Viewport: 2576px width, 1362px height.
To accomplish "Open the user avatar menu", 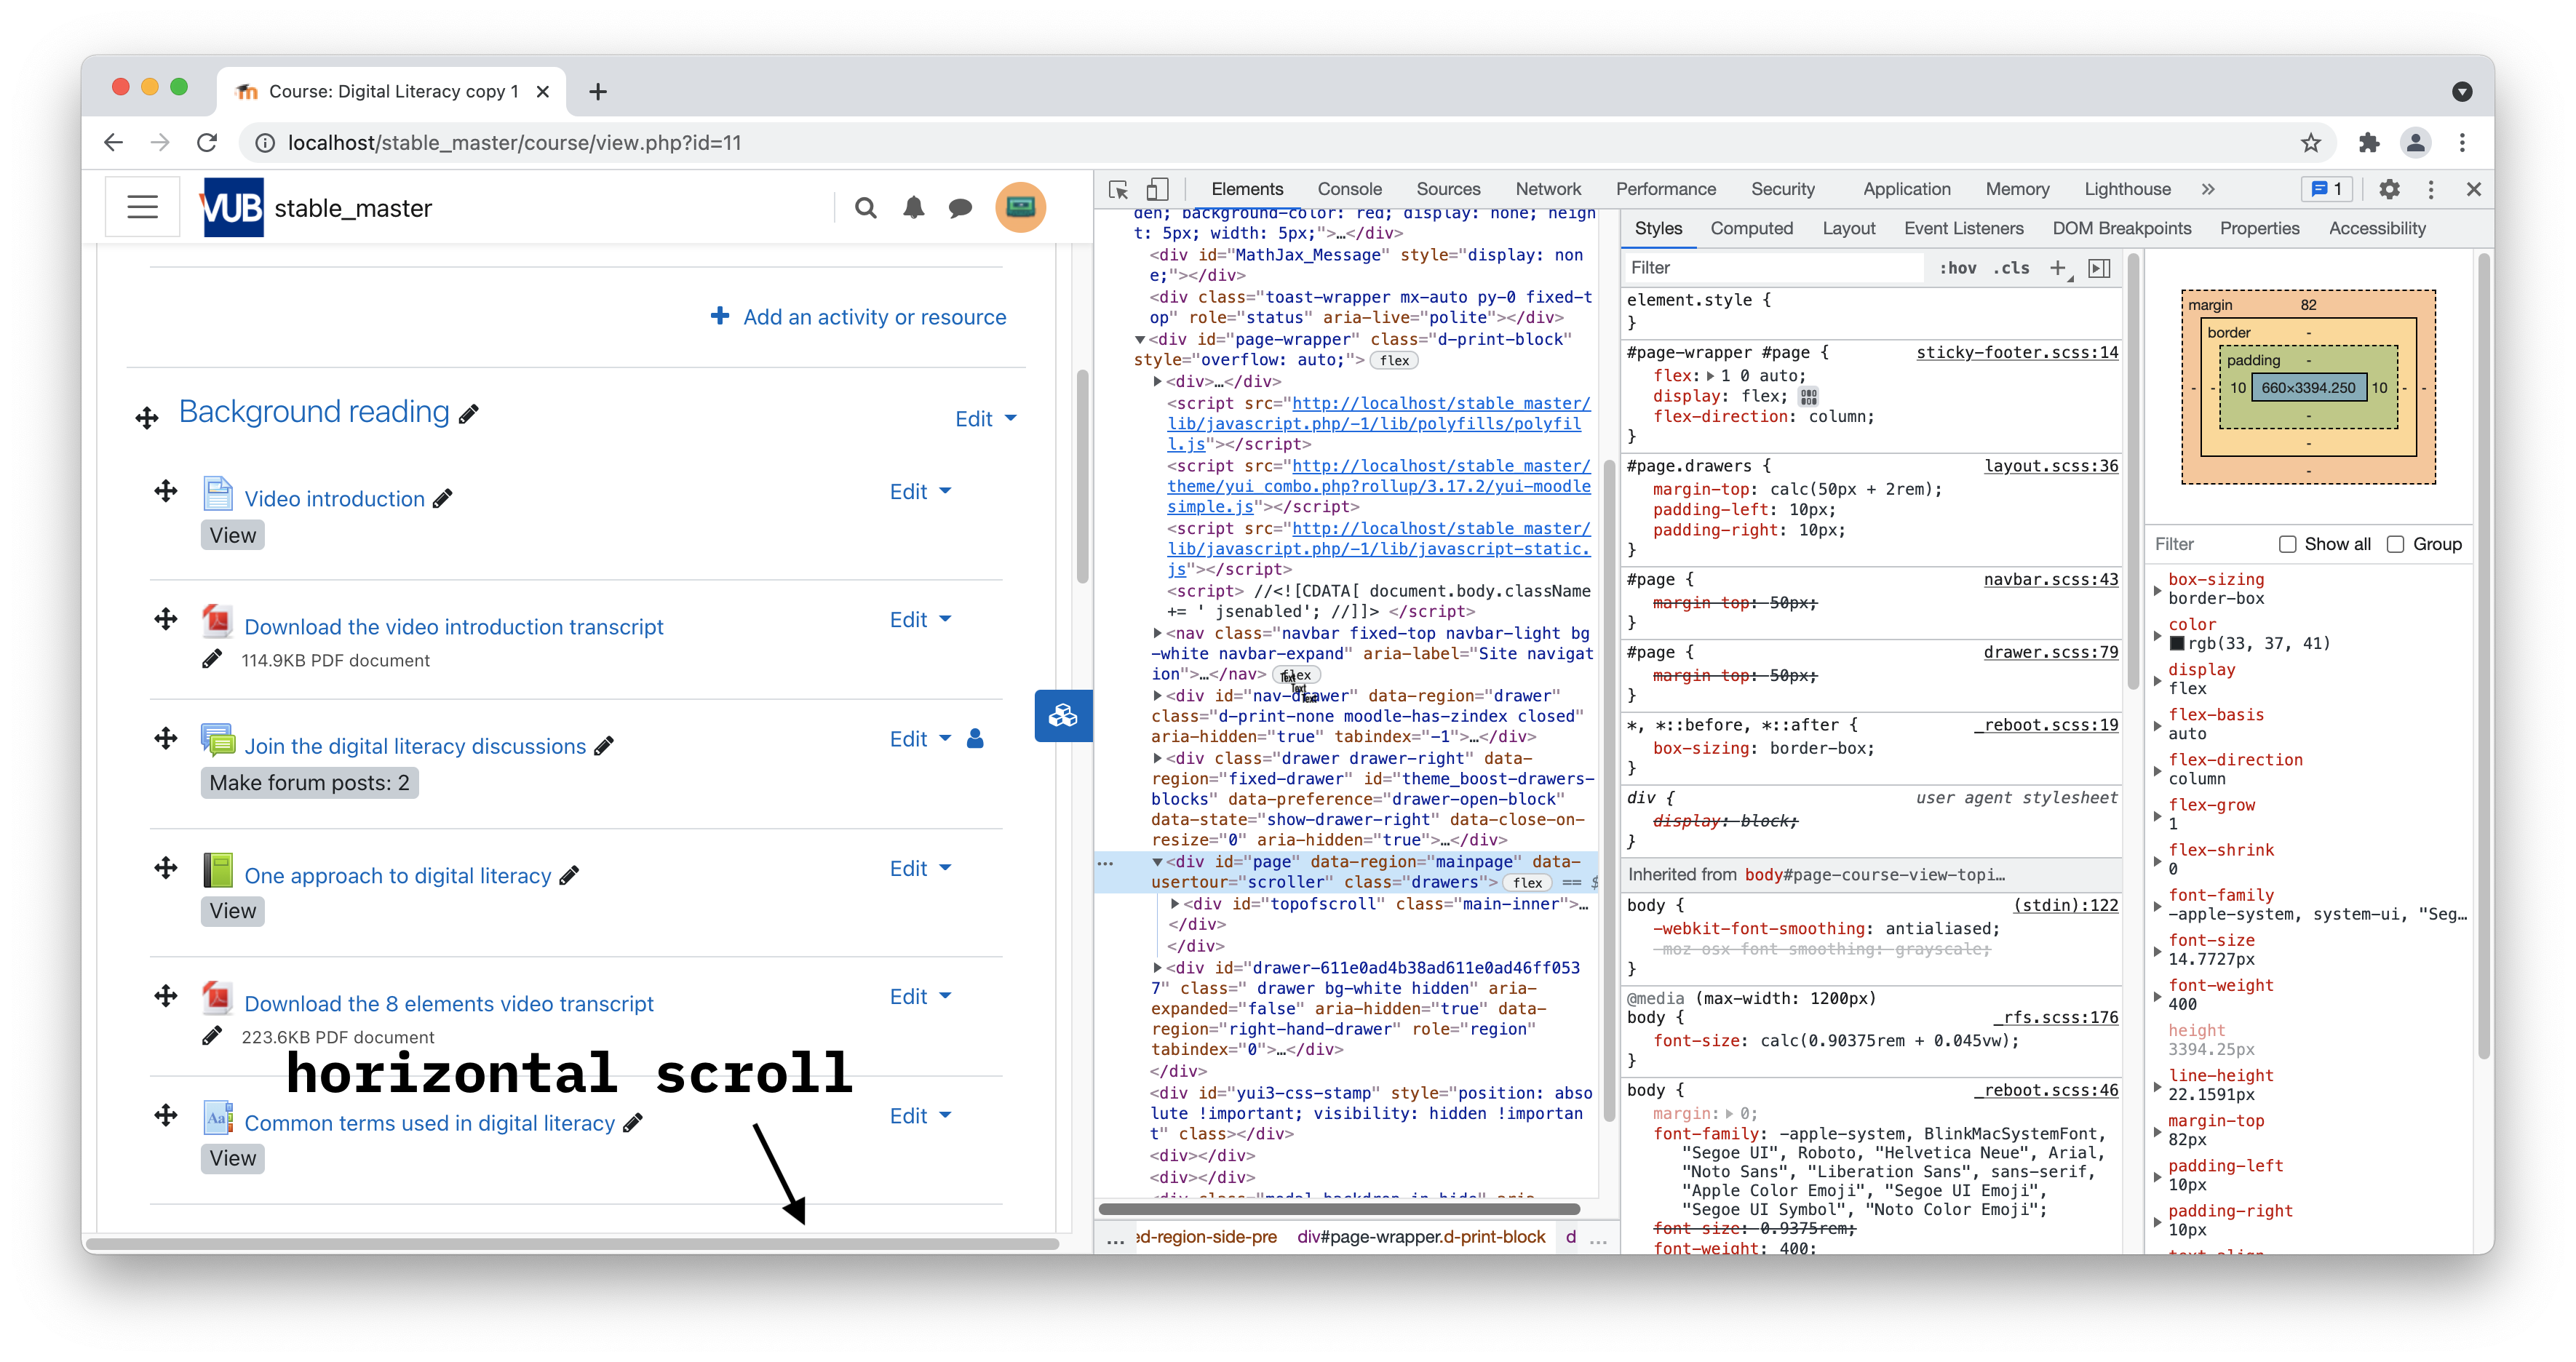I will [1020, 207].
